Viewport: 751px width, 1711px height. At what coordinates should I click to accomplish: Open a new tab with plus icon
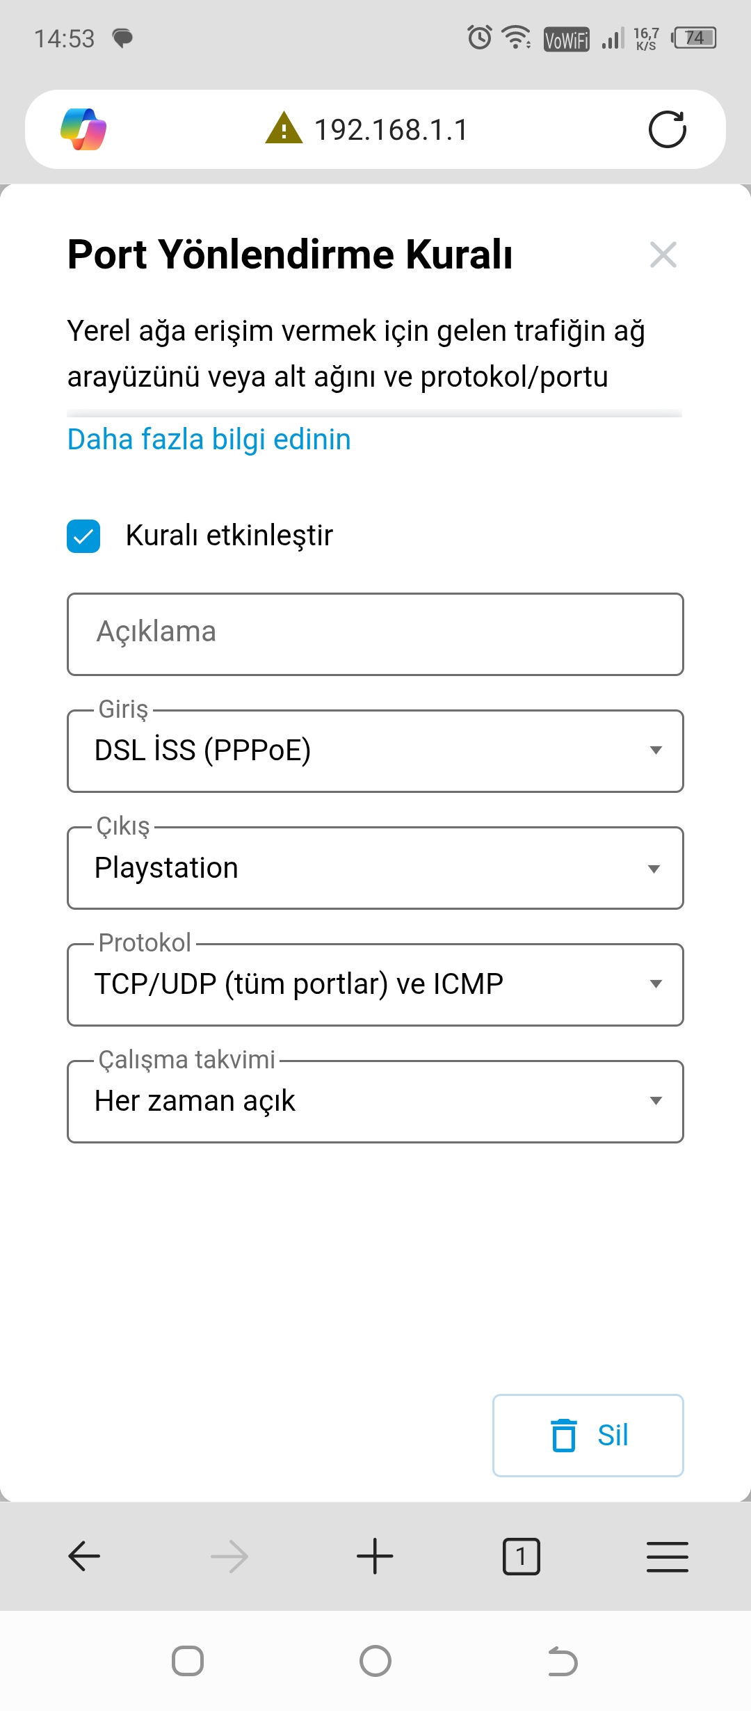(375, 1556)
